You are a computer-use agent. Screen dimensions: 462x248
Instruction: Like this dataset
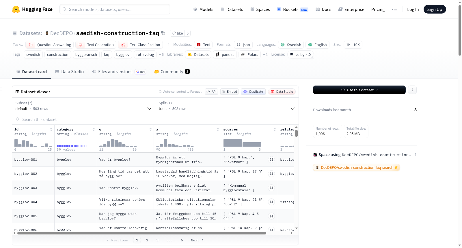(x=177, y=33)
